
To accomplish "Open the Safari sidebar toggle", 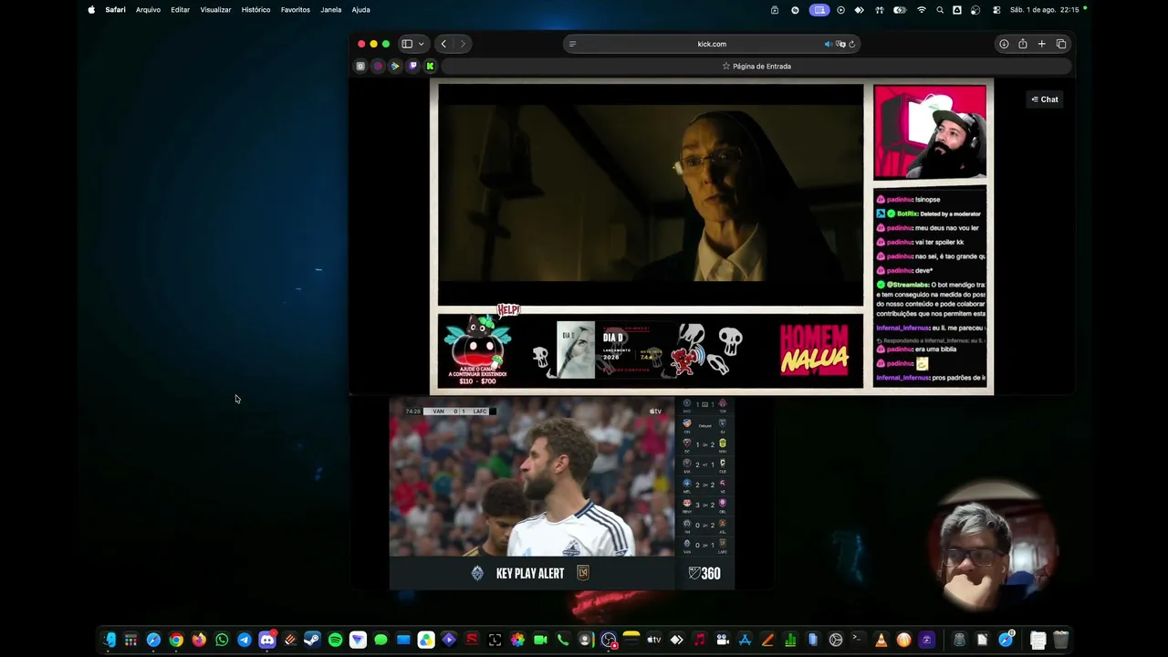I will [x=407, y=44].
